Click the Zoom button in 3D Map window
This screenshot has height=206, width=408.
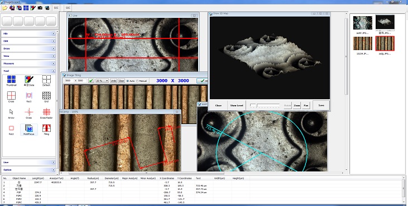click(297, 106)
